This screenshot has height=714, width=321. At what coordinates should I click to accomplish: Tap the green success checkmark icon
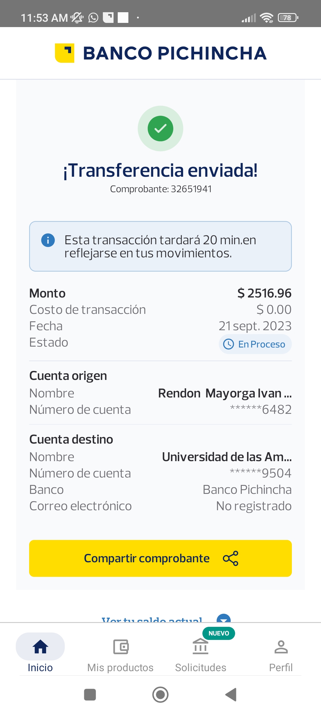(160, 129)
